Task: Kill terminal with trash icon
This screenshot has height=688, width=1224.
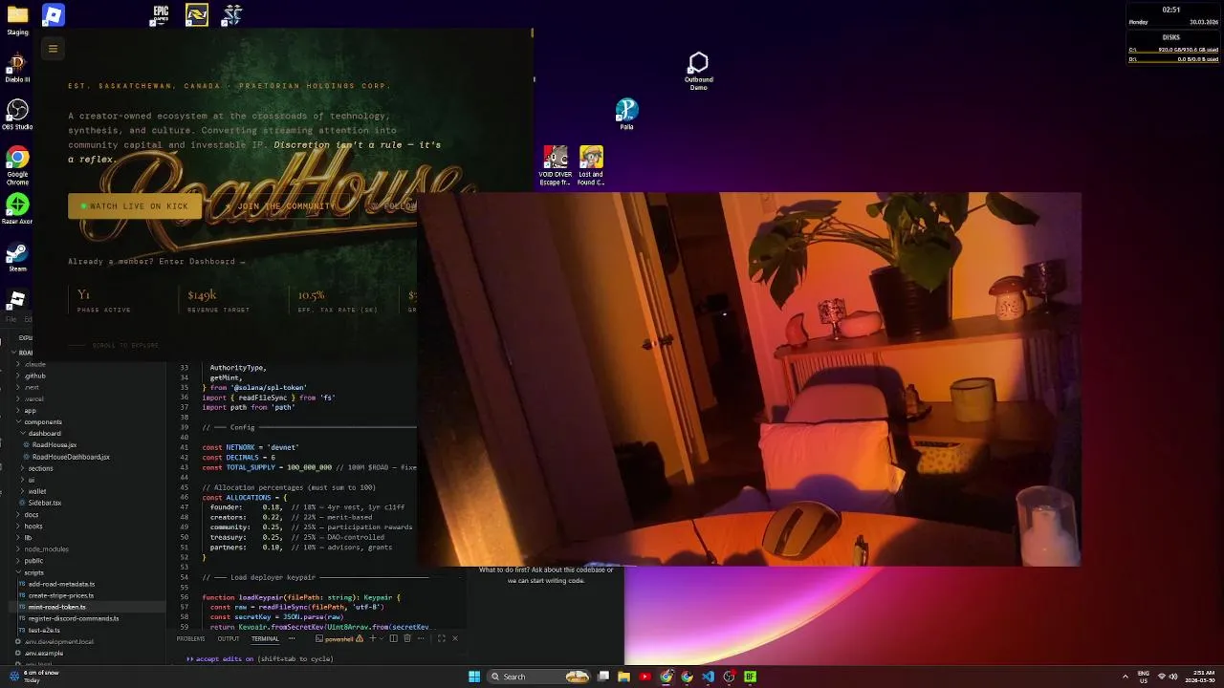Action: 407,638
